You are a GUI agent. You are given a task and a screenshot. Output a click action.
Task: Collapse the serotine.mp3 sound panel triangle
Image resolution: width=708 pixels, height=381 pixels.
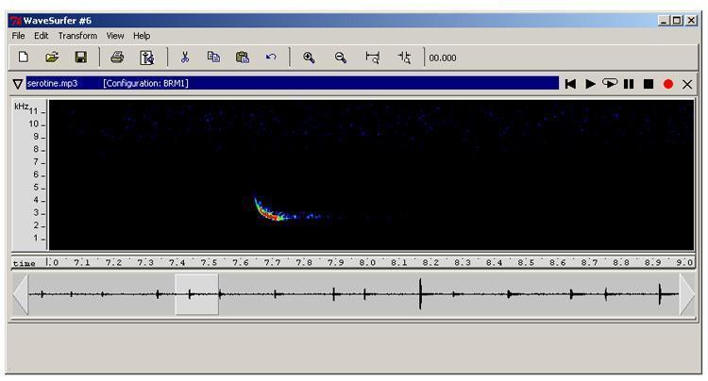click(18, 84)
